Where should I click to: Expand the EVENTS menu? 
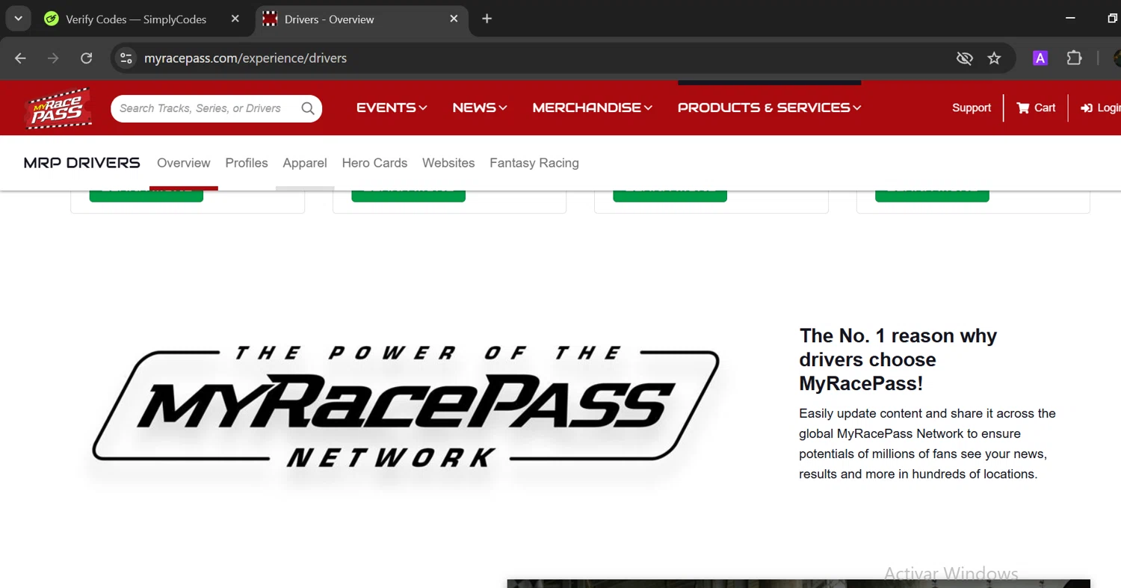(x=392, y=108)
